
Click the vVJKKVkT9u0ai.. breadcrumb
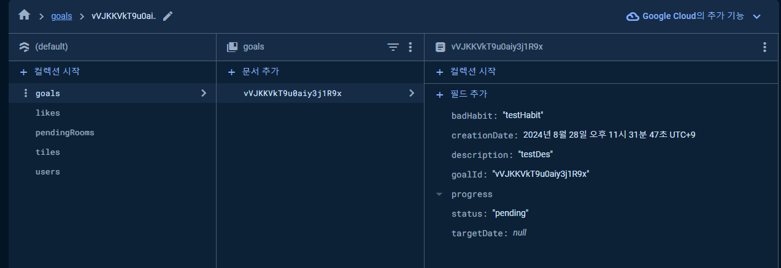pyautogui.click(x=124, y=17)
